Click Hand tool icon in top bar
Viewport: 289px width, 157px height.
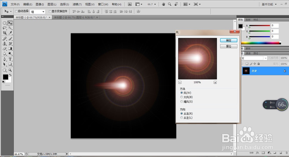pos(163,4)
